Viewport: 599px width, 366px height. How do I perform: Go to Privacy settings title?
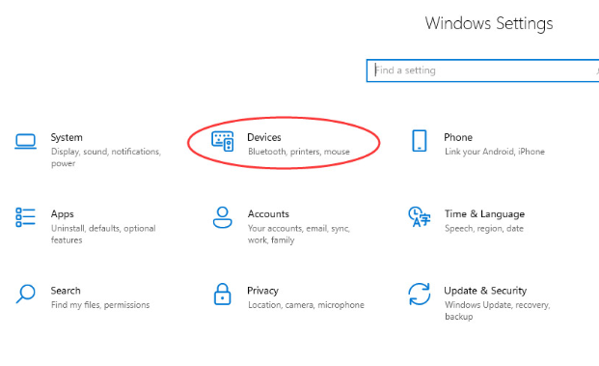click(262, 291)
